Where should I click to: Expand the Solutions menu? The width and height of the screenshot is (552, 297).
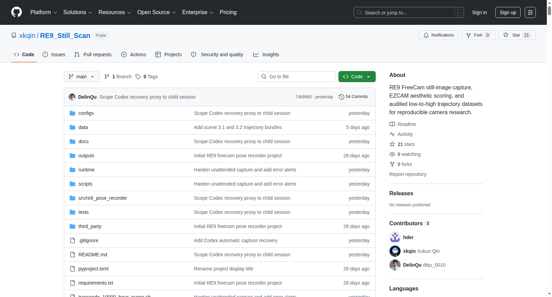click(x=78, y=12)
